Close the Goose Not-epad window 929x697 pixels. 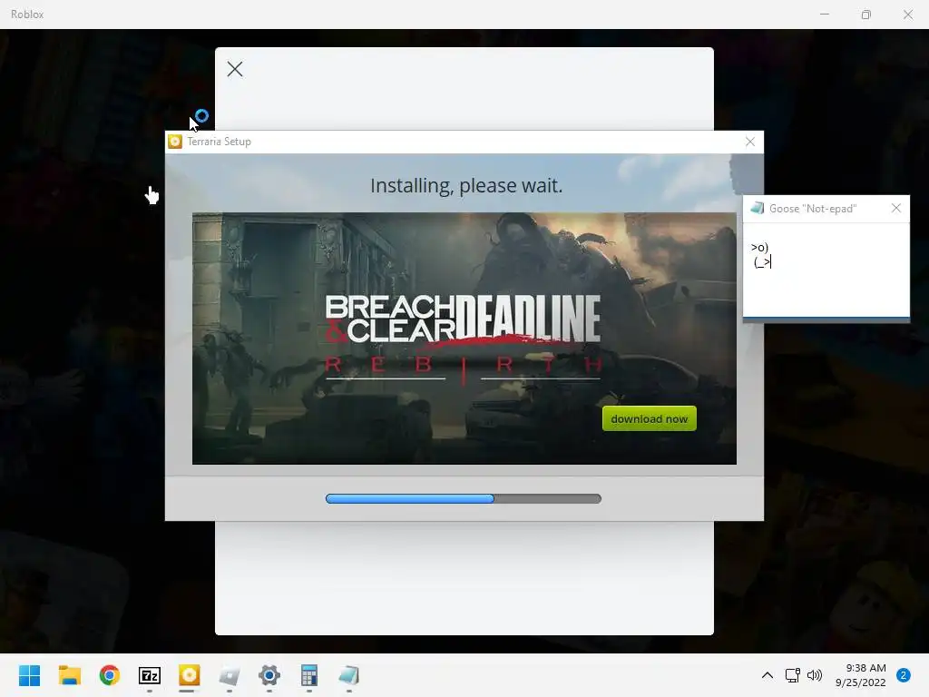tap(895, 208)
